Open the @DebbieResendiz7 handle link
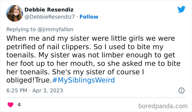Image resolution: width=192 pixels, height=112 pixels. [x=49, y=17]
